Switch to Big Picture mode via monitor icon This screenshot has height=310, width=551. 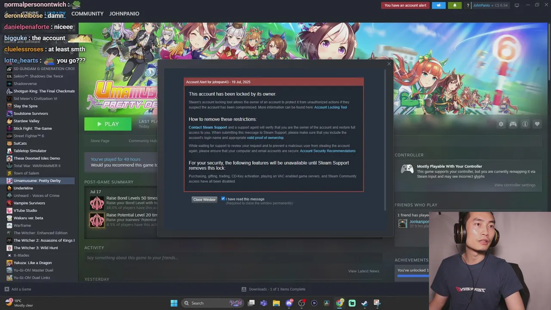click(517, 5)
